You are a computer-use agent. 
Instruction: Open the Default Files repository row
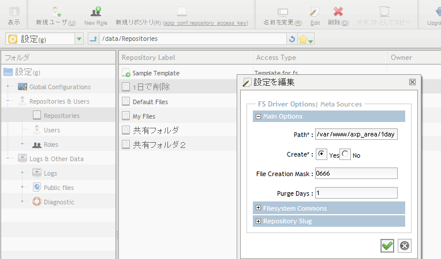pyautogui.click(x=150, y=102)
